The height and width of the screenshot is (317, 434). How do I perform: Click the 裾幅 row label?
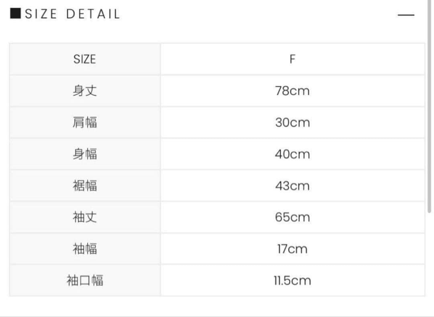85,185
